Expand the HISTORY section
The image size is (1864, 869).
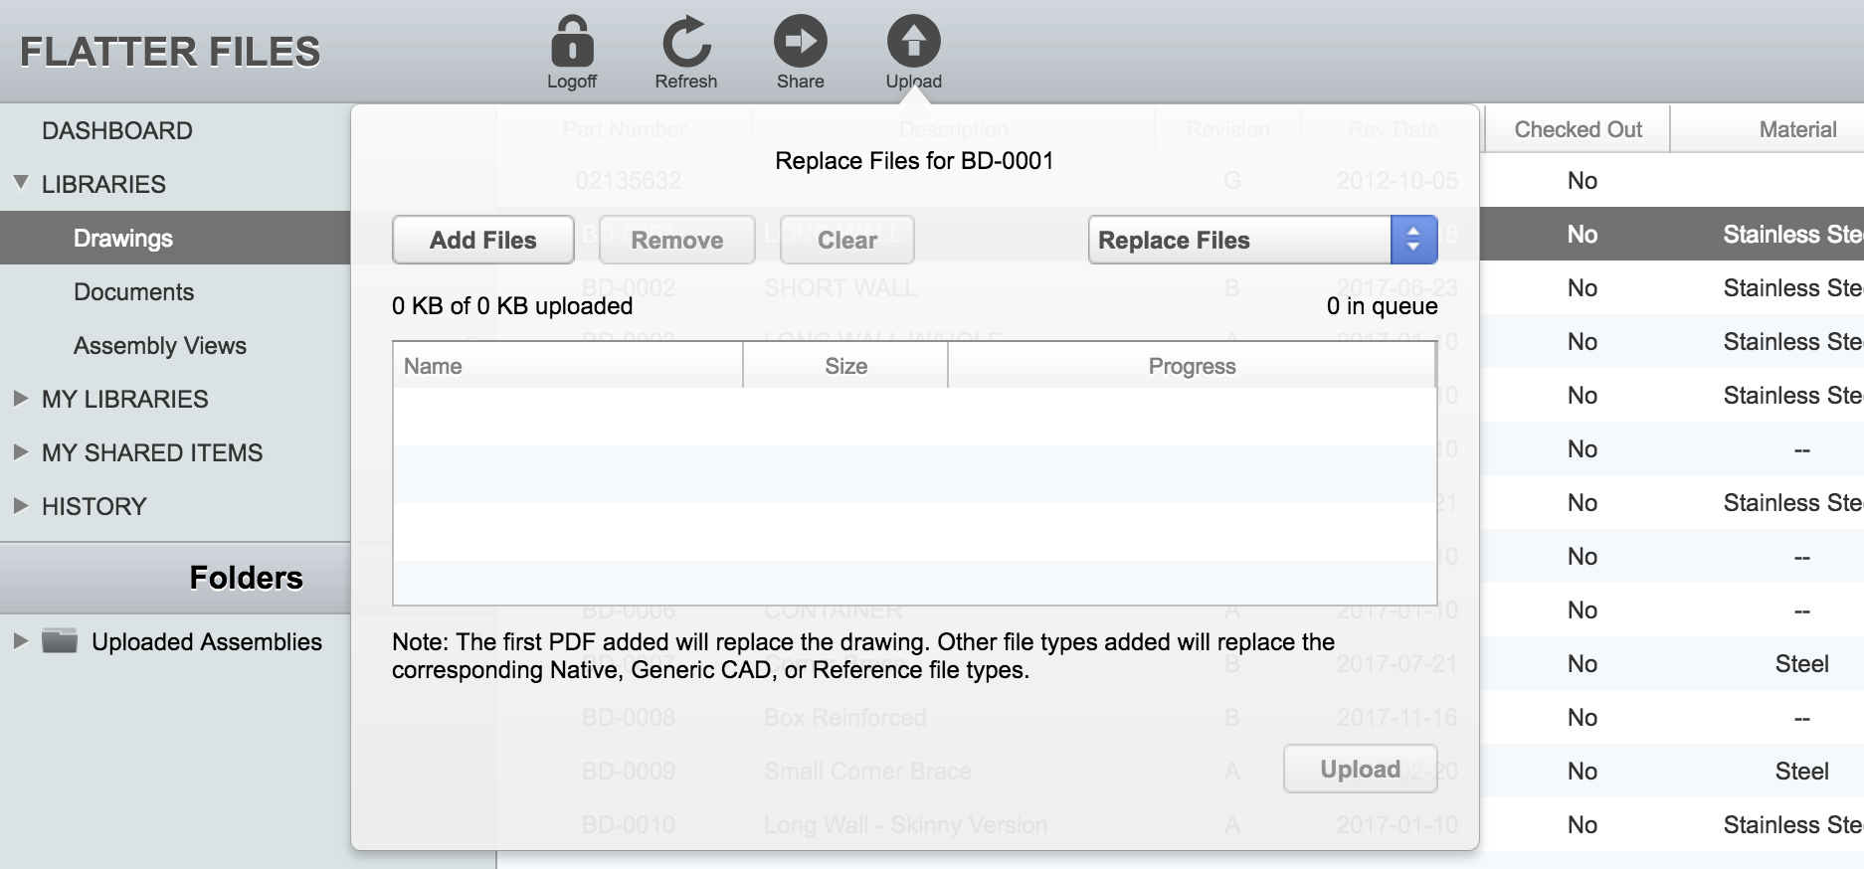coord(21,506)
